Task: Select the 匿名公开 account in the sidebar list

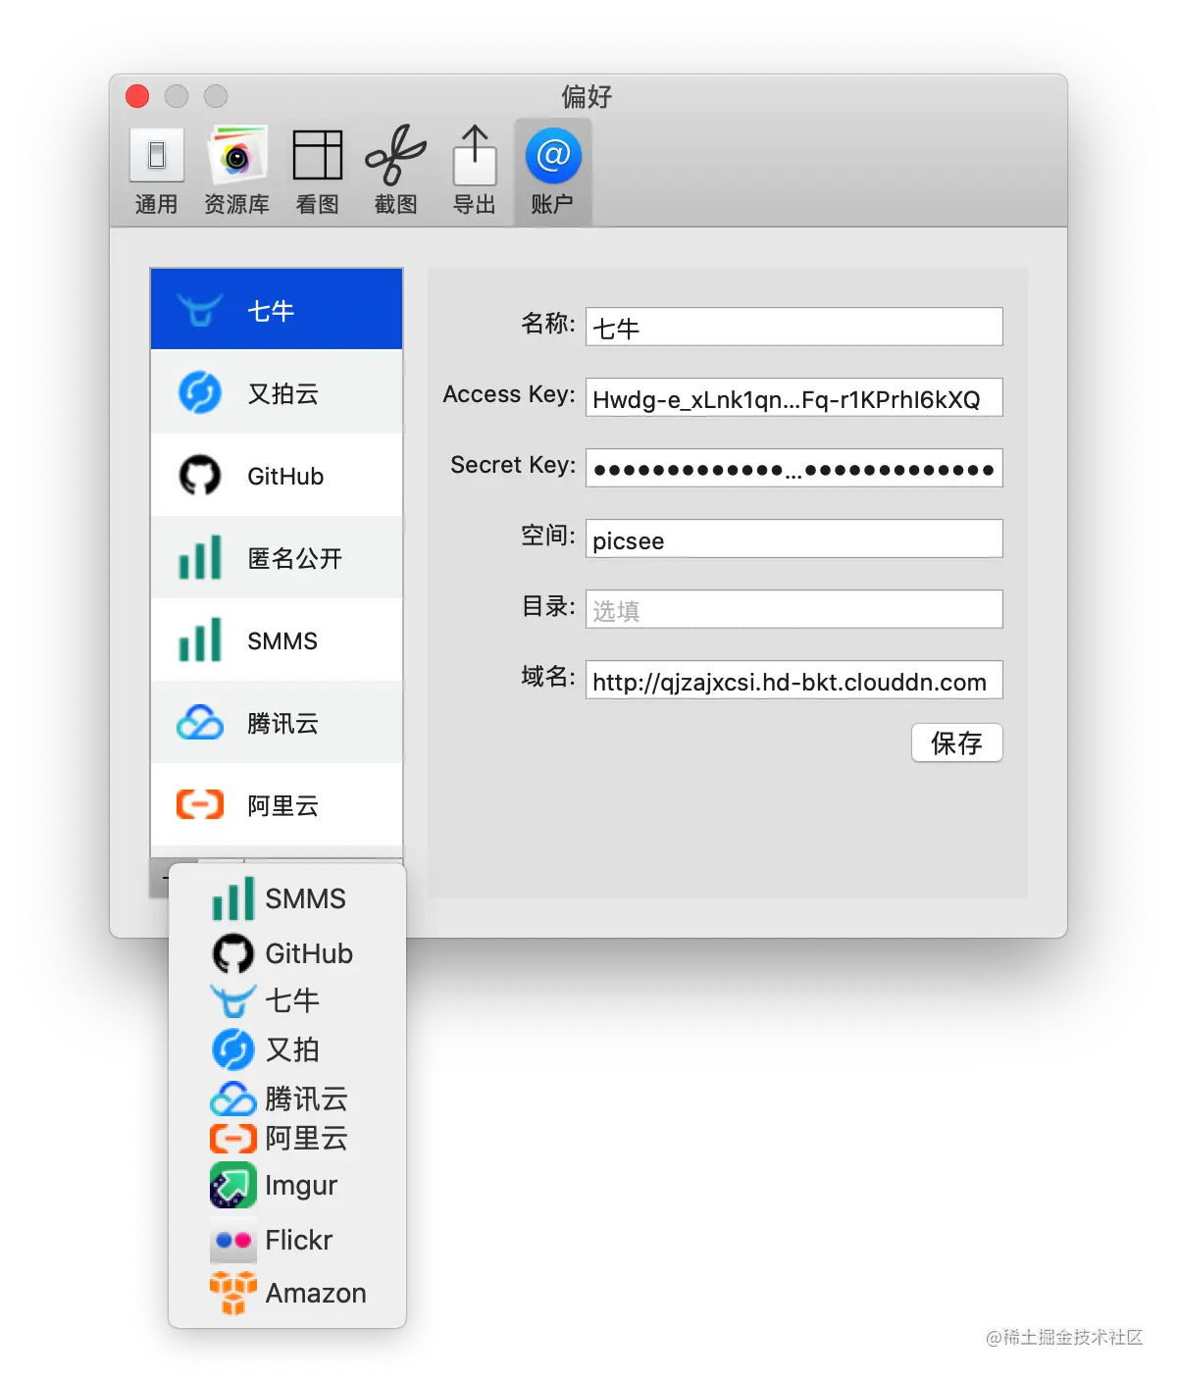Action: point(277,558)
